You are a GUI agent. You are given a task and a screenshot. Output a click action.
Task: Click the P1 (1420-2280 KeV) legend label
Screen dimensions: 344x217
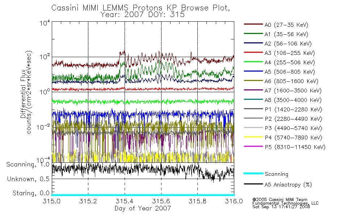tap(293, 110)
